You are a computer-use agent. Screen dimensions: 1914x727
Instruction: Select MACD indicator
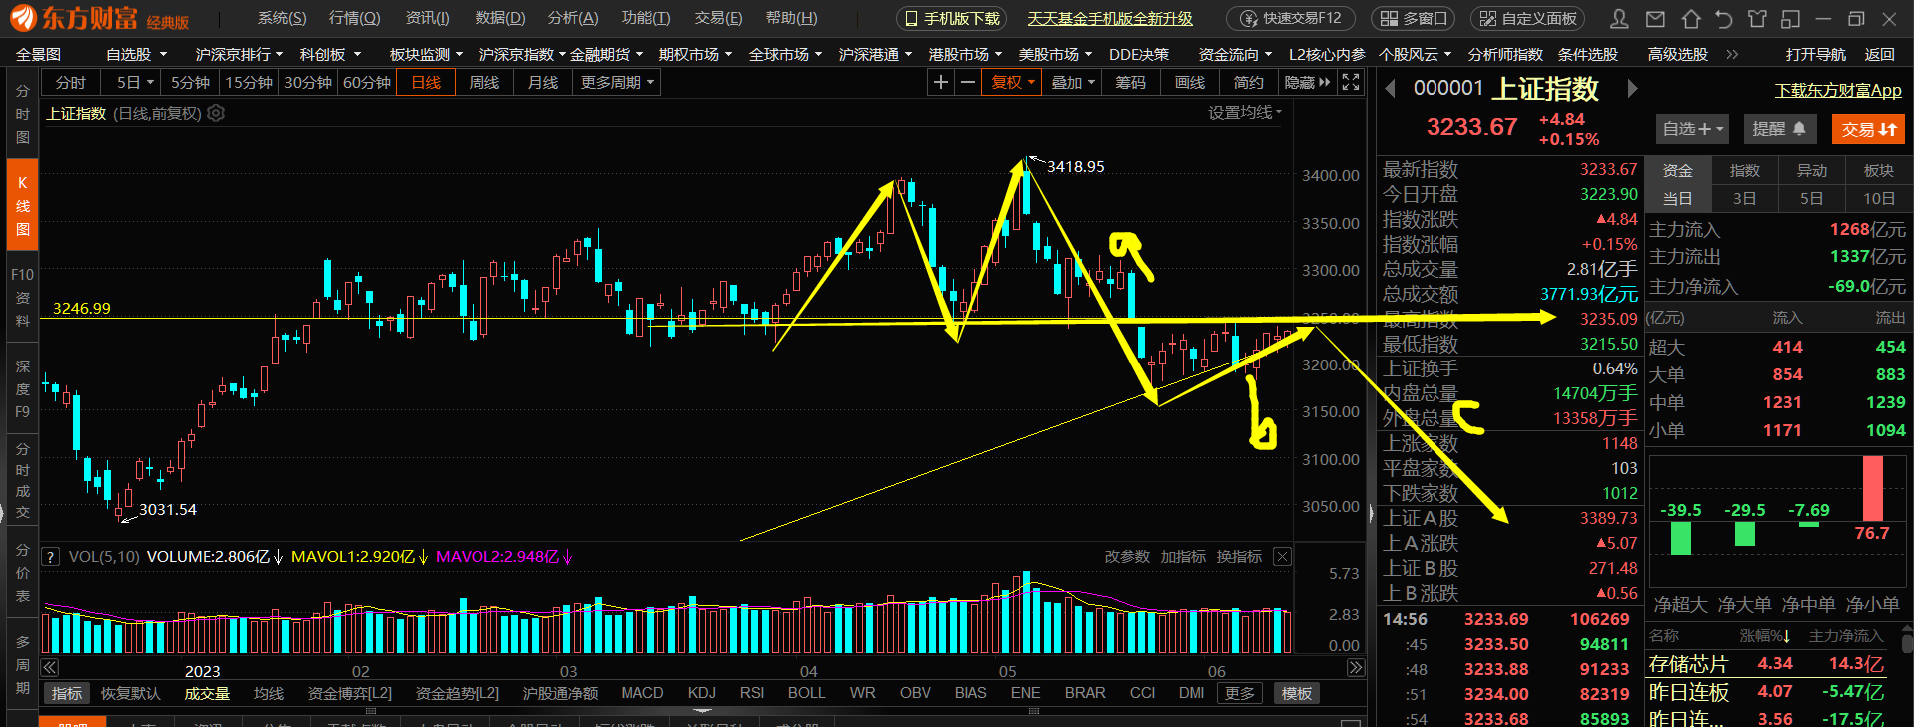[x=642, y=692]
